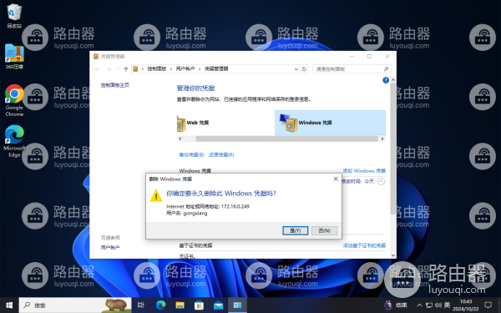501x313 pixels.
Task: Open the volume tray icon
Action: [438, 305]
